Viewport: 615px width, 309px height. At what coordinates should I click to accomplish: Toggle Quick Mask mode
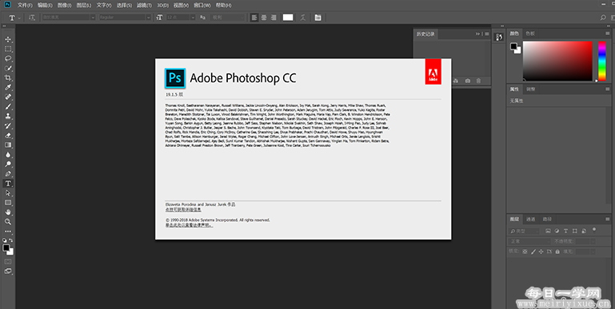click(x=8, y=261)
